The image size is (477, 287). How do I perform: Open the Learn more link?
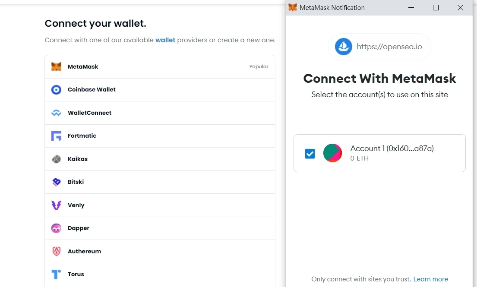[430, 279]
